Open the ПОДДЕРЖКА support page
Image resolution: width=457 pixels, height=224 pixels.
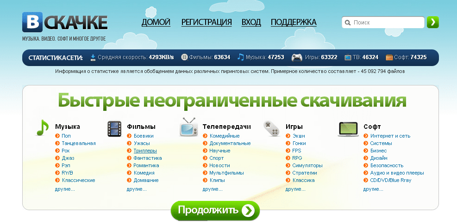(294, 22)
